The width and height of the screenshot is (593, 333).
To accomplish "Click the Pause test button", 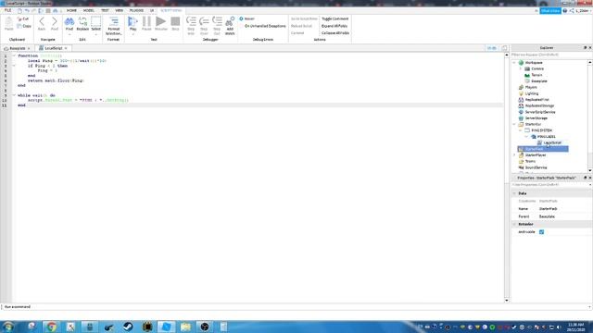I will click(x=146, y=23).
